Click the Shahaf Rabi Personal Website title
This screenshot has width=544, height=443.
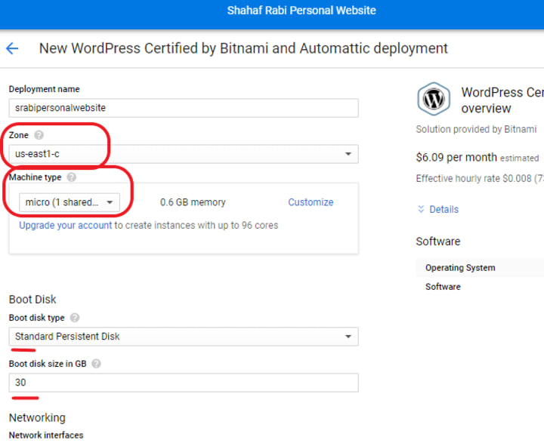(301, 11)
